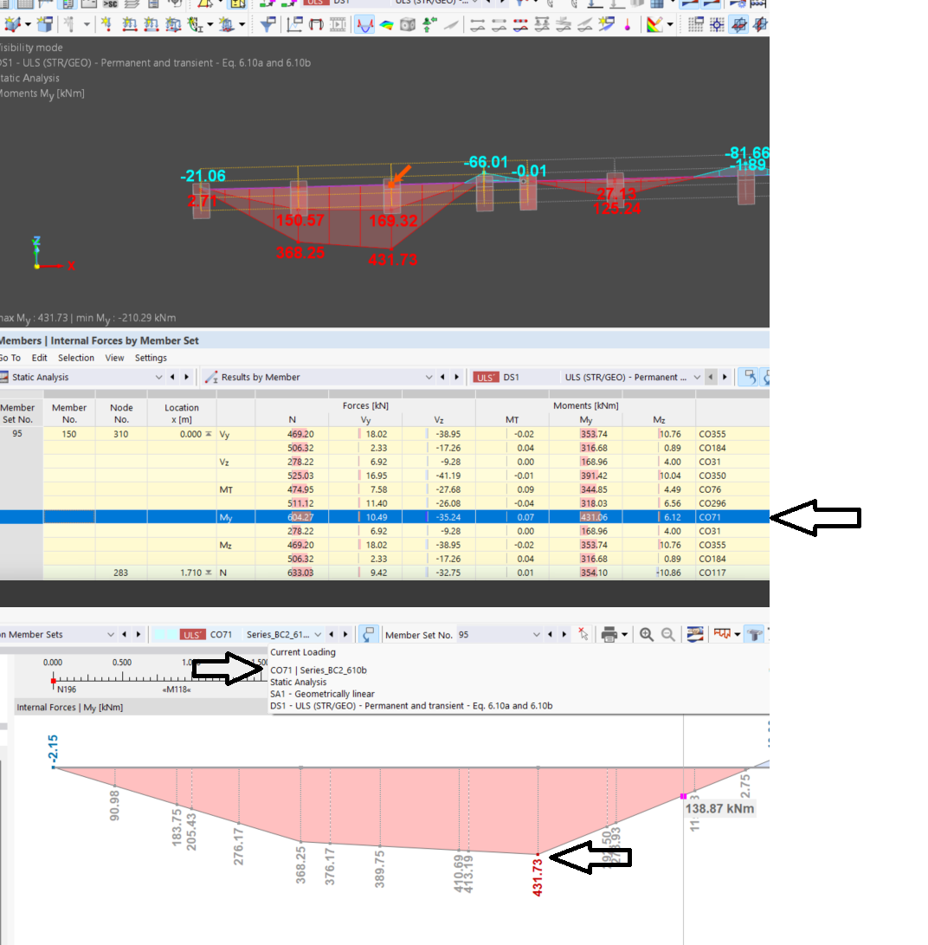
Task: Go to next loading after CO71
Action: tap(347, 635)
